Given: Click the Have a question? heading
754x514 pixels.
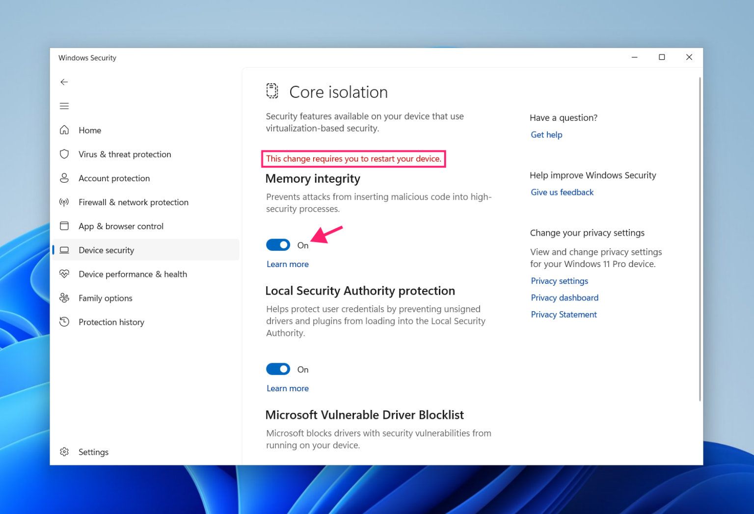Looking at the screenshot, I should coord(564,117).
